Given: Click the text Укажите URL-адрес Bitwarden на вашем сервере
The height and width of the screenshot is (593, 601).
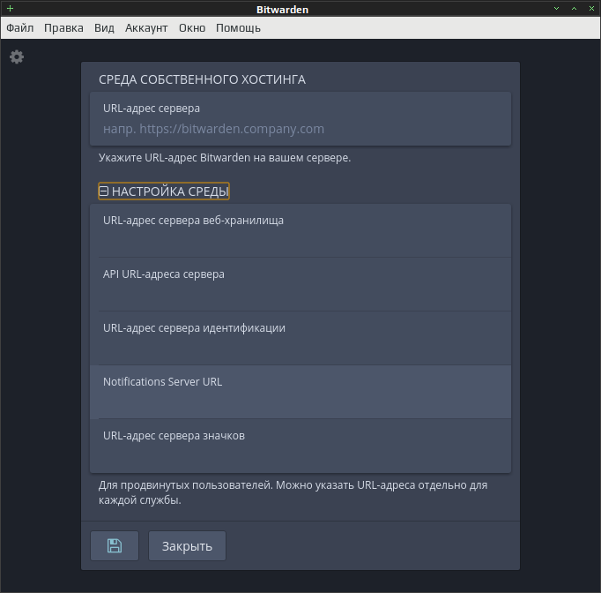Looking at the screenshot, I should (225, 158).
